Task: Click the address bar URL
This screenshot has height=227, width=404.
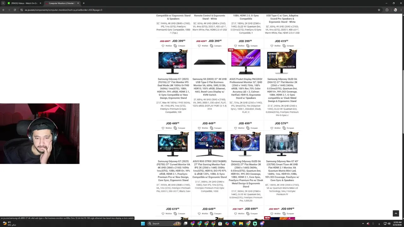Action: coord(63,10)
